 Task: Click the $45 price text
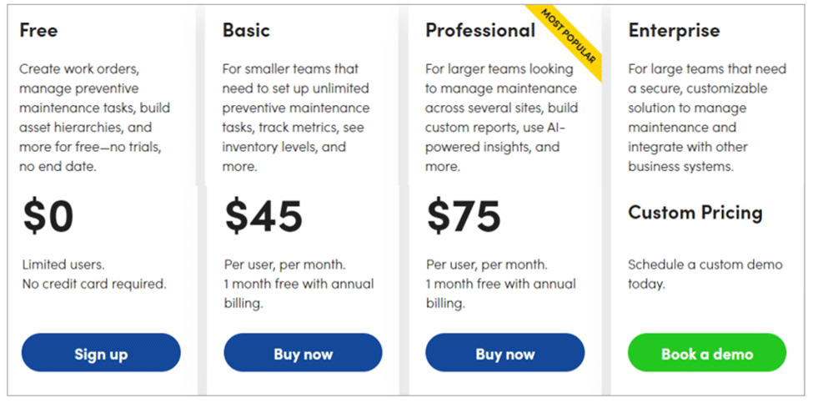point(263,216)
